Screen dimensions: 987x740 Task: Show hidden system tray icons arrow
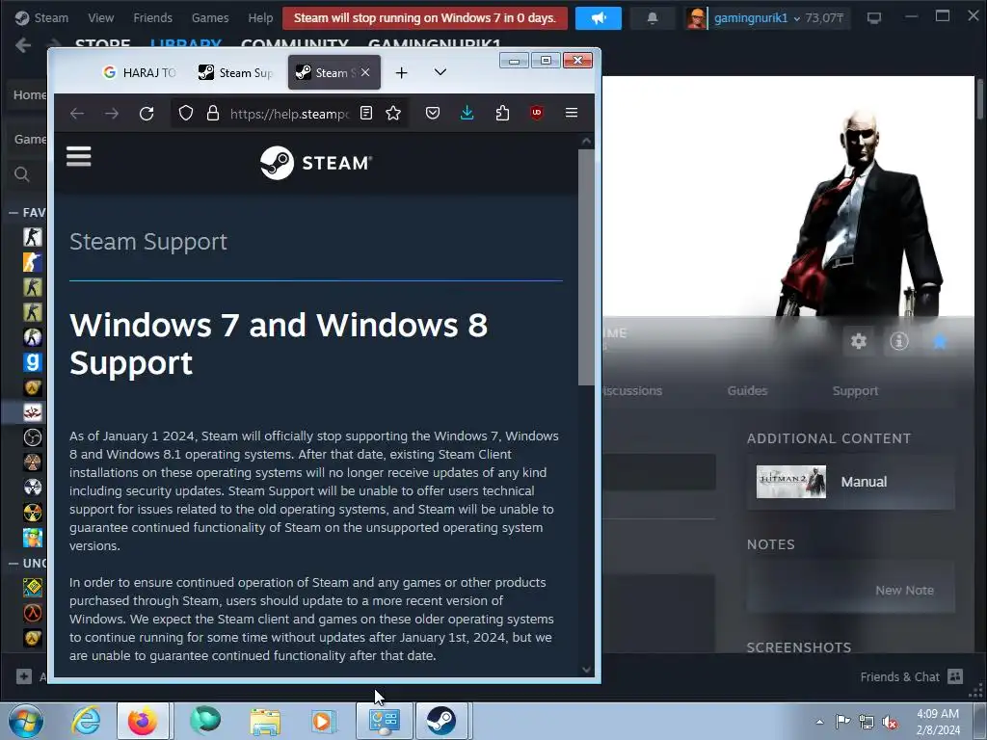tap(819, 722)
